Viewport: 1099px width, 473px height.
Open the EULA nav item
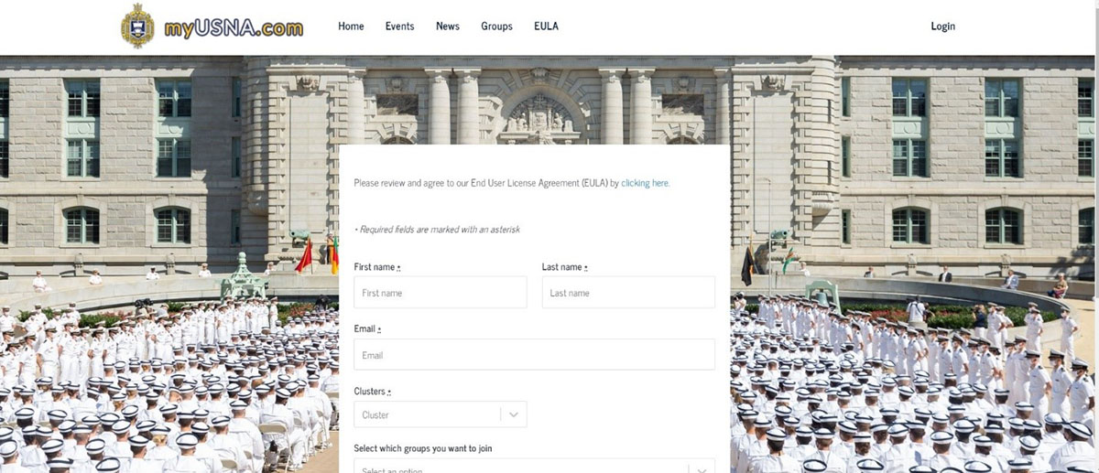[x=546, y=27]
